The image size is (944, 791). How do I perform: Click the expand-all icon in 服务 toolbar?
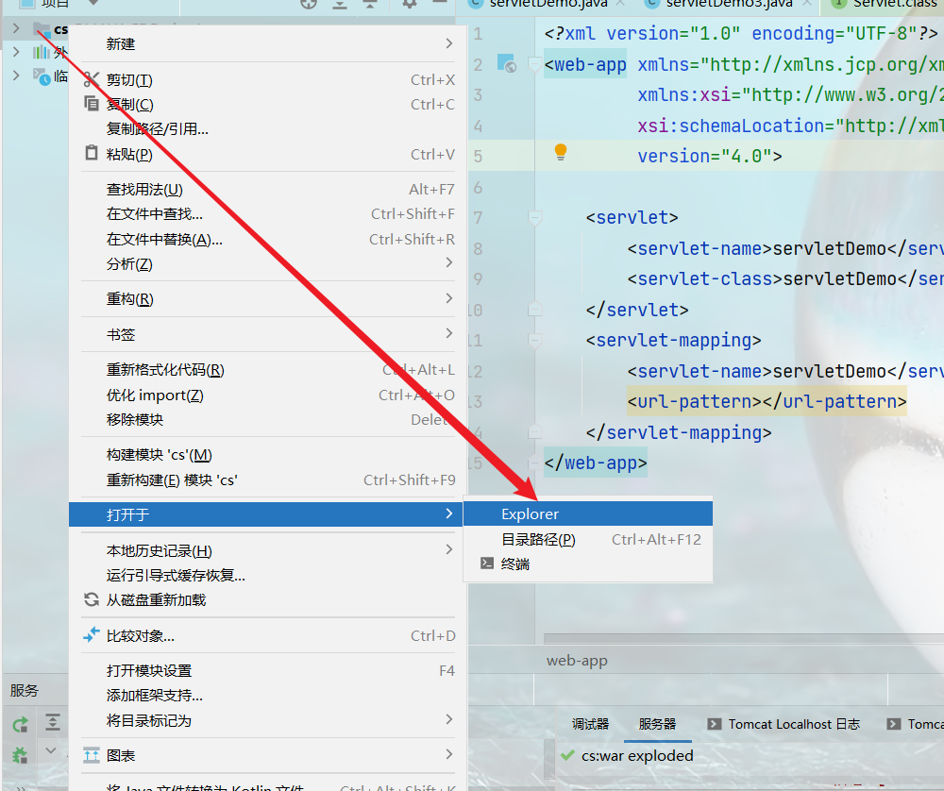tap(52, 722)
